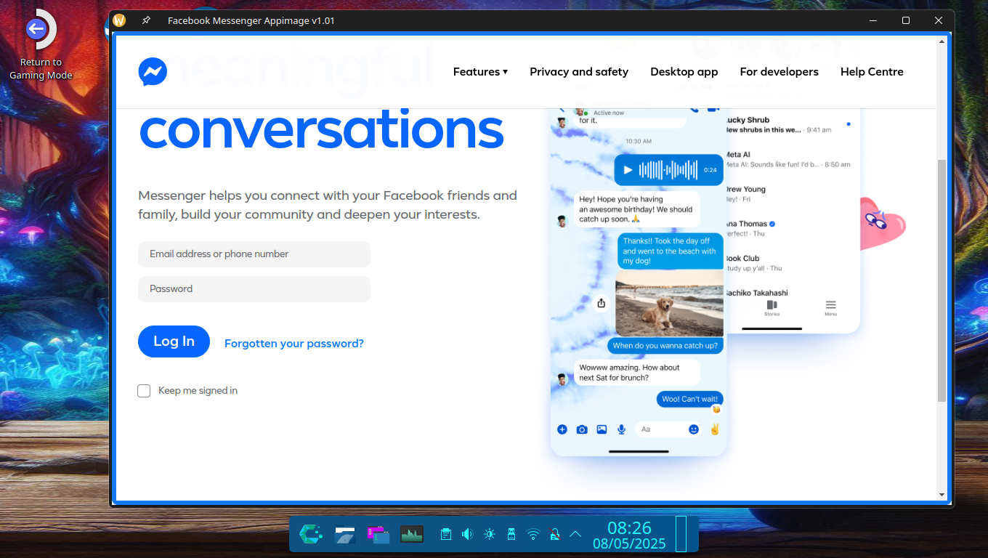The image size is (988, 558).
Task: Click the Stories tab icon in phone mockup
Action: (772, 308)
